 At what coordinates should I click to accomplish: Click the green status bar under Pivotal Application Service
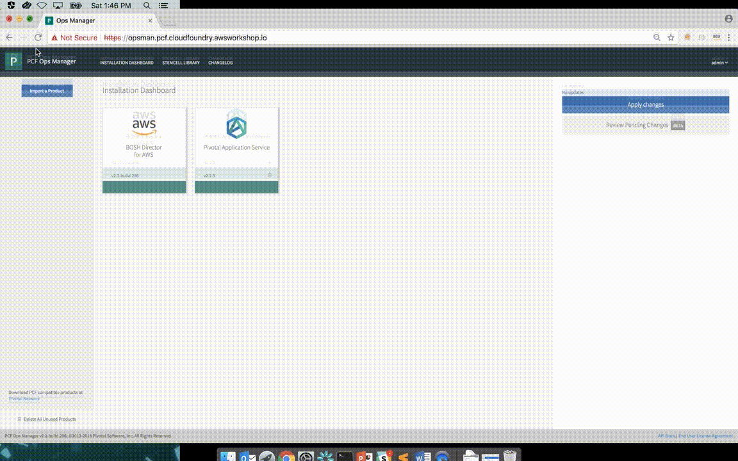point(236,187)
